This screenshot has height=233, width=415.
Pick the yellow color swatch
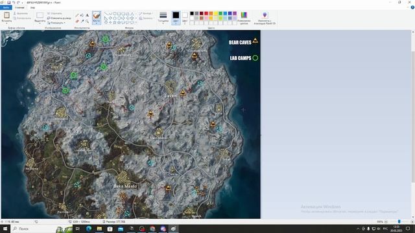pyautogui.click(x=216, y=14)
